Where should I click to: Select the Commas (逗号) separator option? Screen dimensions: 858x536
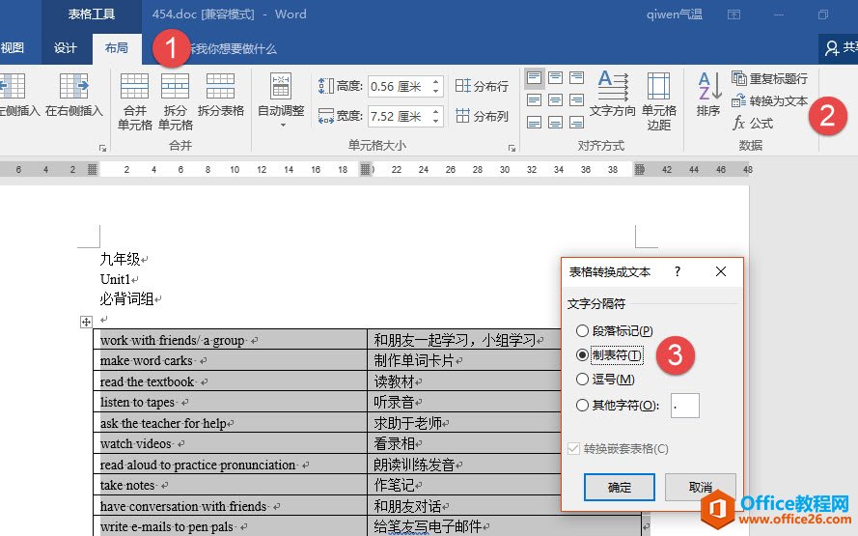click(582, 380)
